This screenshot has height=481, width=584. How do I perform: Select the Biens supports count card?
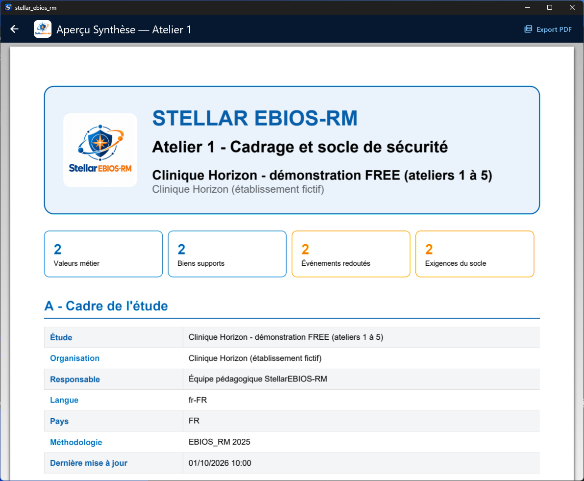point(227,254)
